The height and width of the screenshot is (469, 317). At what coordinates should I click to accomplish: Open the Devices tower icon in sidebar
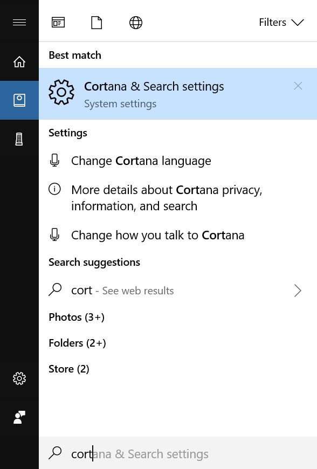(19, 139)
